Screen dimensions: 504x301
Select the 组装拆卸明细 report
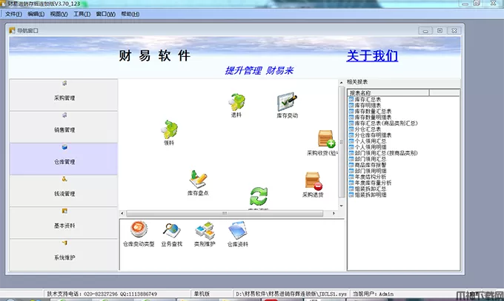(x=368, y=195)
